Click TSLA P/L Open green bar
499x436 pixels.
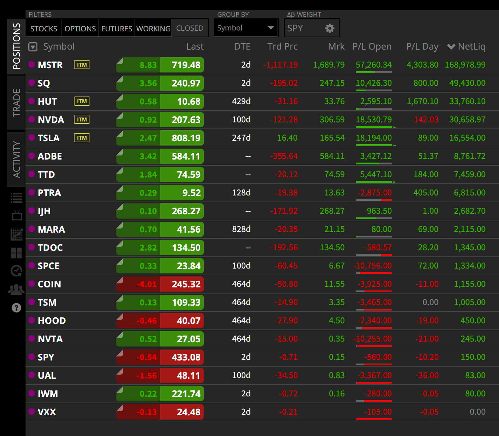point(374,145)
